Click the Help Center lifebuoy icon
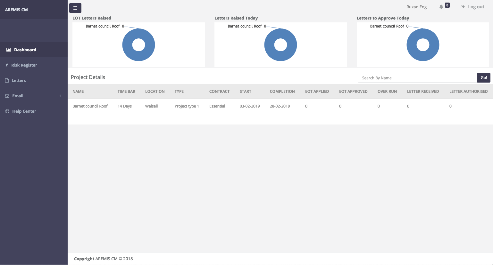The image size is (493, 265). point(7,111)
